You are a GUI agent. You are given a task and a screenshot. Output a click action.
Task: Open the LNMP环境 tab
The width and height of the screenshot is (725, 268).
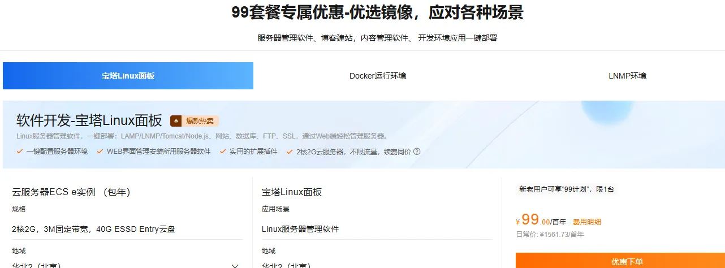coord(627,76)
